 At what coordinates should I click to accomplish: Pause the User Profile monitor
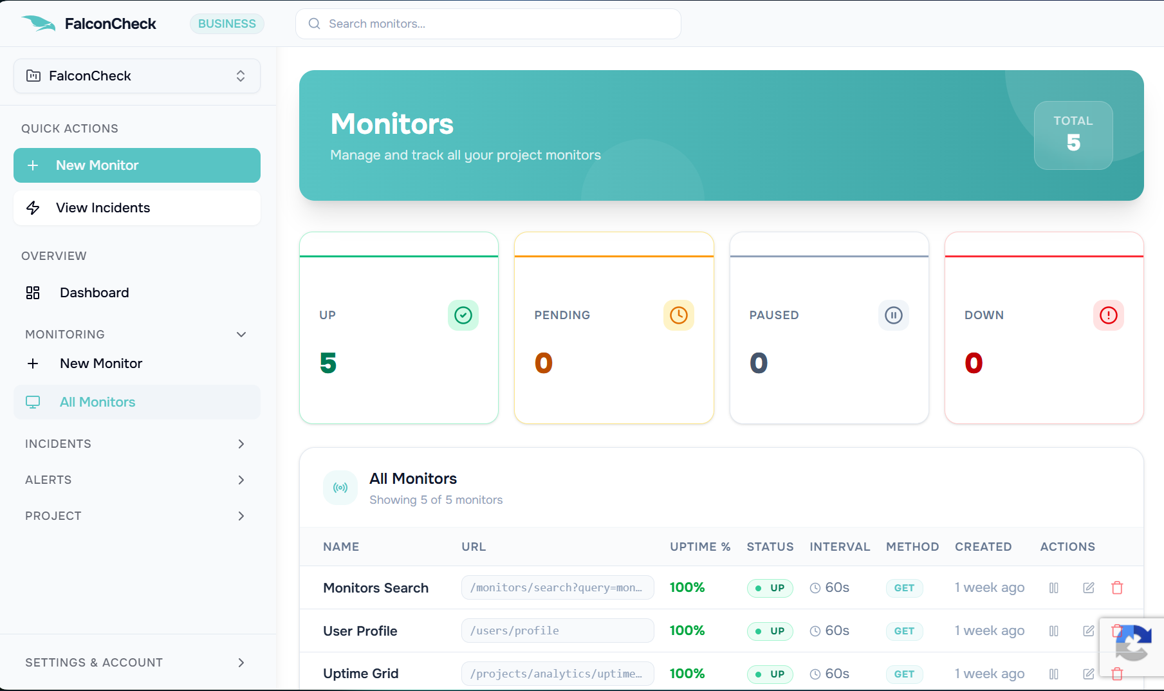coord(1054,631)
